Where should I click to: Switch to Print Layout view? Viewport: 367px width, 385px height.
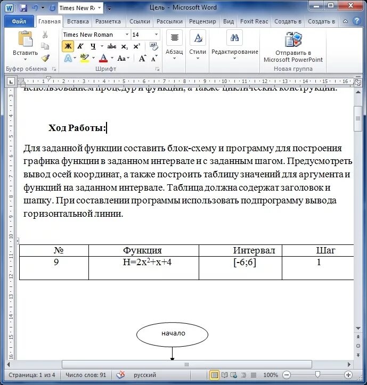tap(214, 375)
